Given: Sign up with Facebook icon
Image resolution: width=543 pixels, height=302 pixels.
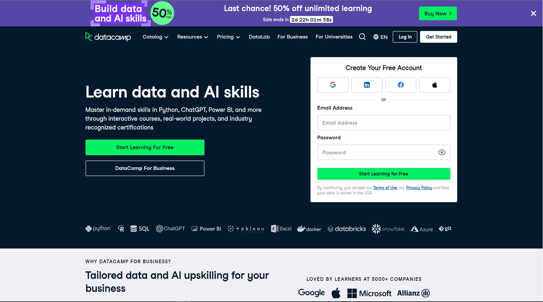Looking at the screenshot, I should [x=400, y=85].
